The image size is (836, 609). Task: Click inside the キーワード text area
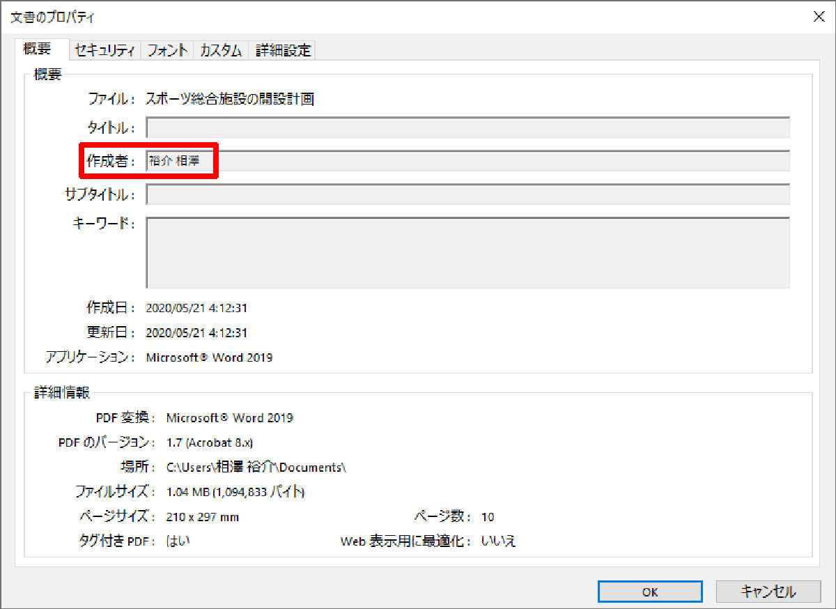click(467, 252)
